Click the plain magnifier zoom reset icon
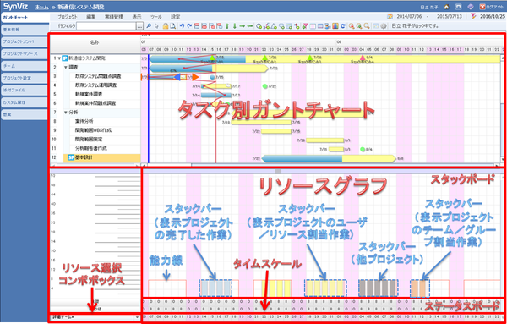 pos(367,26)
